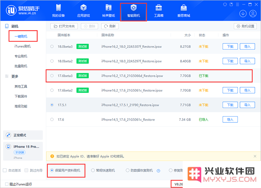
Task: Click the 大小 column header
Action: (x=187, y=35)
